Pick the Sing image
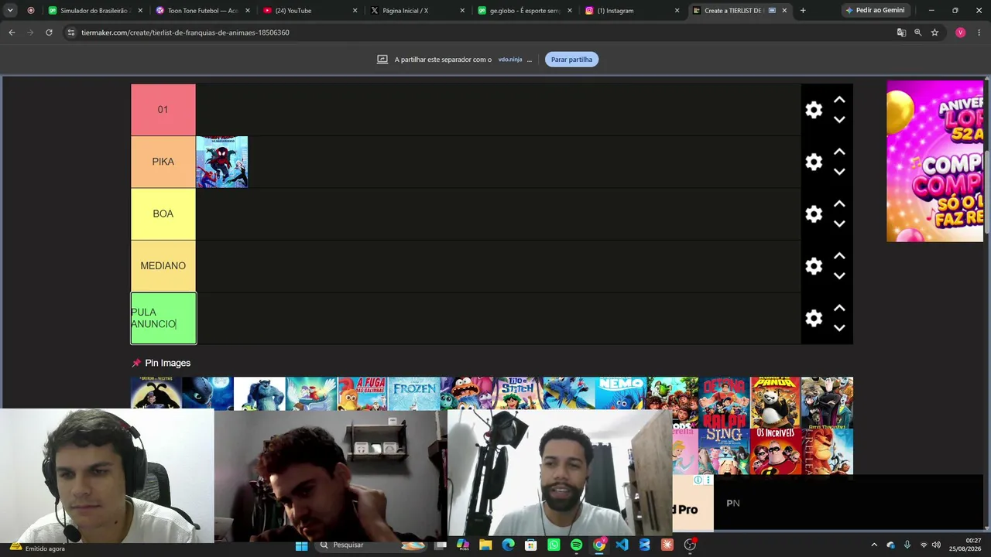Image resolution: width=991 pixels, height=557 pixels. [724, 452]
